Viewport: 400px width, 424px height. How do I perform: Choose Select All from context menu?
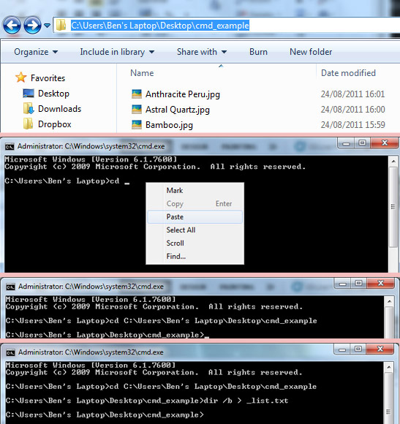click(x=195, y=230)
